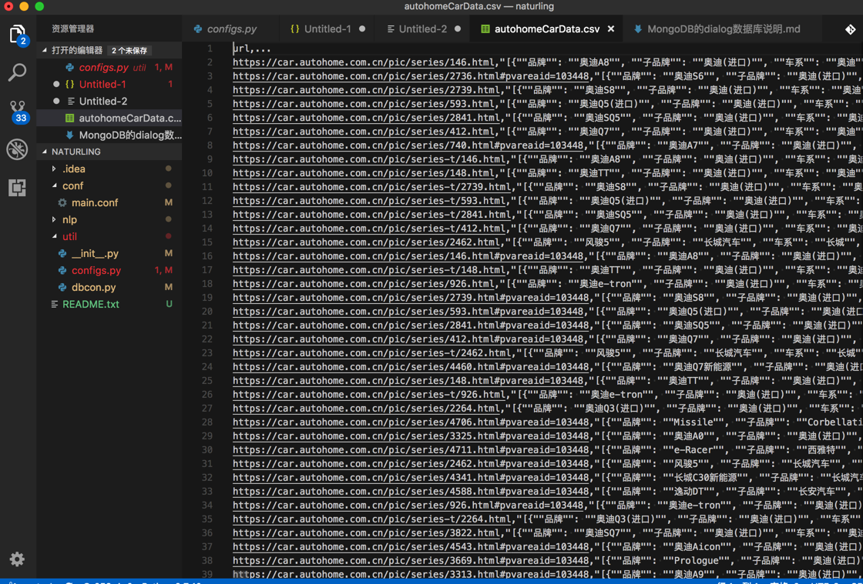Click the git diamond icon in the editor title
Viewport: 863px width, 584px height.
(x=851, y=30)
